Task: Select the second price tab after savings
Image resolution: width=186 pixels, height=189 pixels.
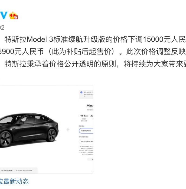Action: tap(24, 170)
